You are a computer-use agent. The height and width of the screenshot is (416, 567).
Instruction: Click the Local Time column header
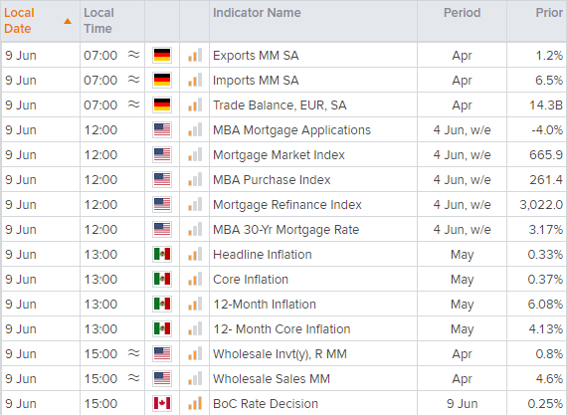click(98, 21)
